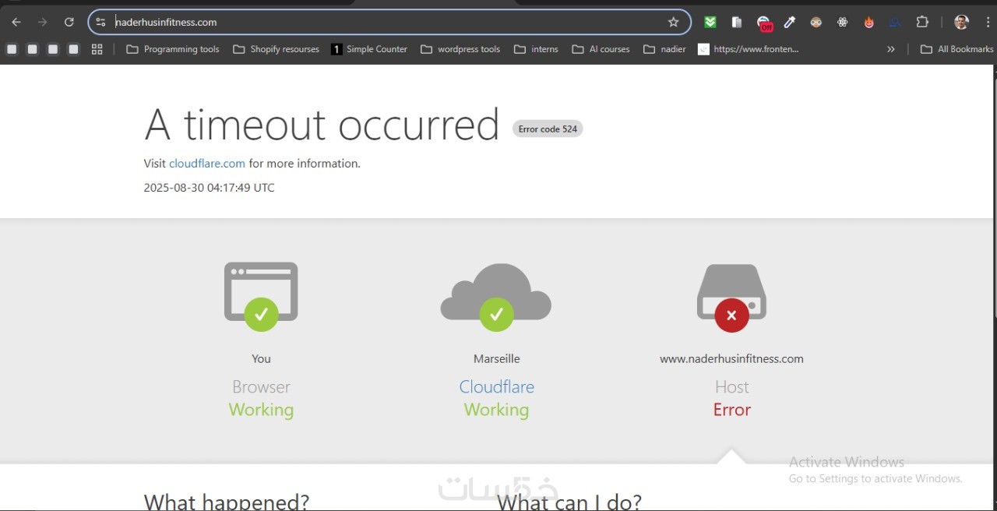997x511 pixels.
Task: Click the 'What can I do?' heading
Action: click(569, 501)
